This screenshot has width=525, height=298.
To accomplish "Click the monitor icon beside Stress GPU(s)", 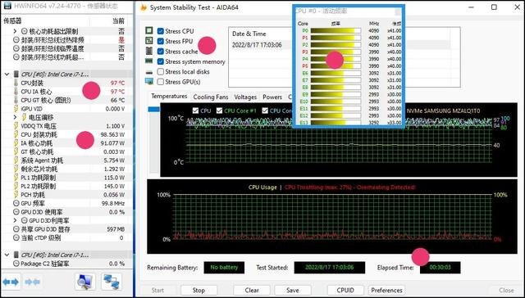I will click(x=149, y=82).
